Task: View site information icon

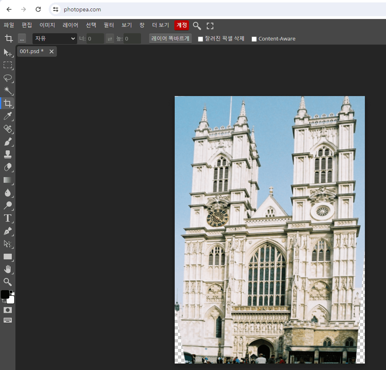Action: pos(56,9)
